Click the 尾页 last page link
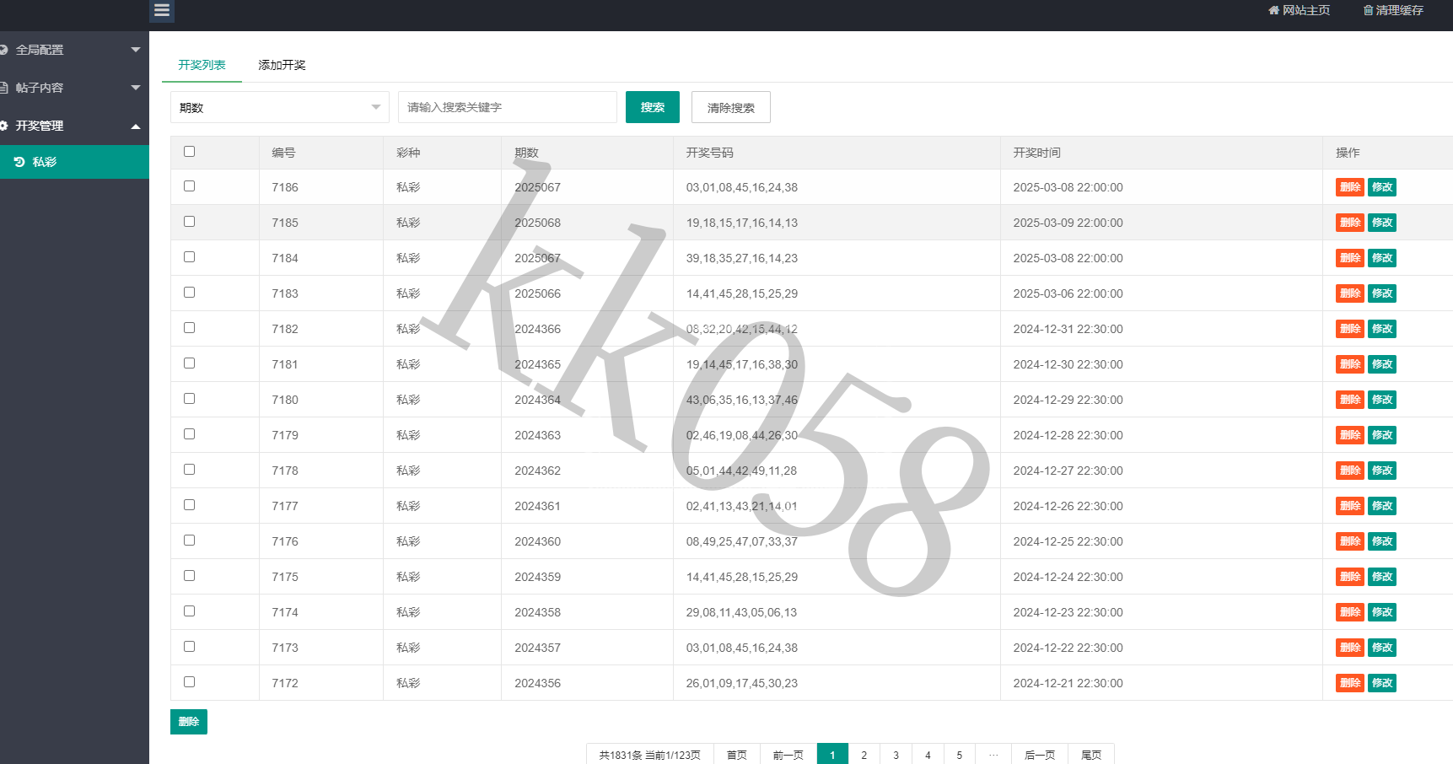This screenshot has height=764, width=1453. coord(1091,755)
